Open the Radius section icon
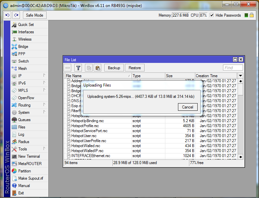The width and height of the screenshot is (259, 198). (14, 142)
